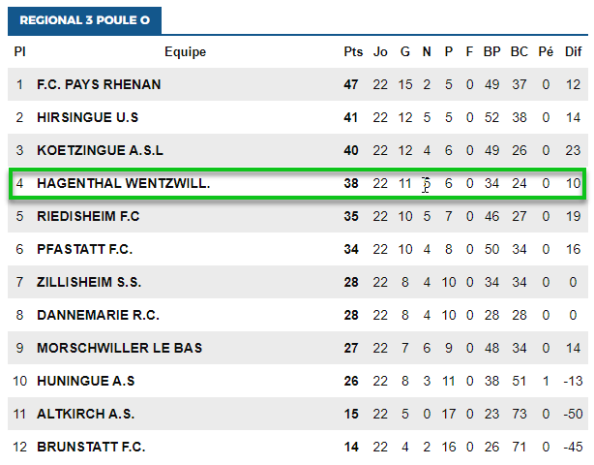Click the F.C. Pays Rhenan team name

point(99,84)
